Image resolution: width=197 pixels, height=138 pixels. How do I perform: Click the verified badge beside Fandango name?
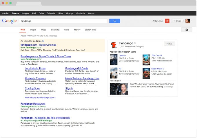click(135, 43)
